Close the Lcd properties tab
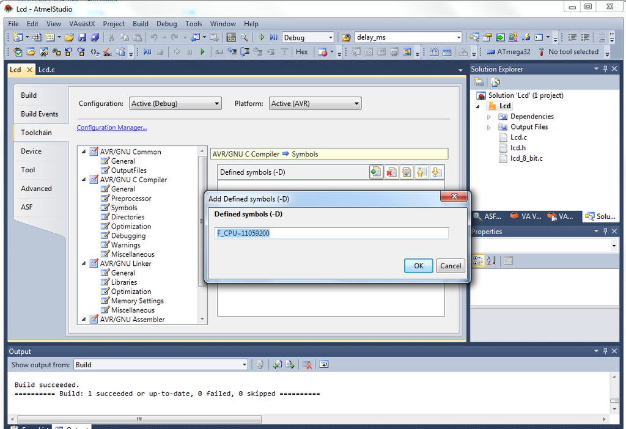This screenshot has height=429, width=626. click(x=29, y=70)
